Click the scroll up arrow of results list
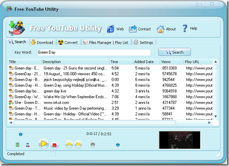The width and height of the screenshot is (229, 166). (216, 62)
